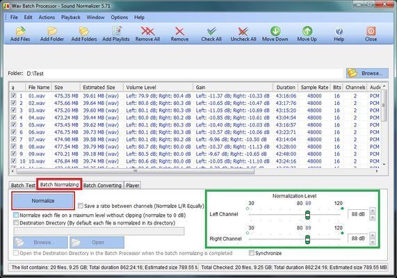
Task: Click the Uncheck All toolbar icon
Action: tap(243, 31)
